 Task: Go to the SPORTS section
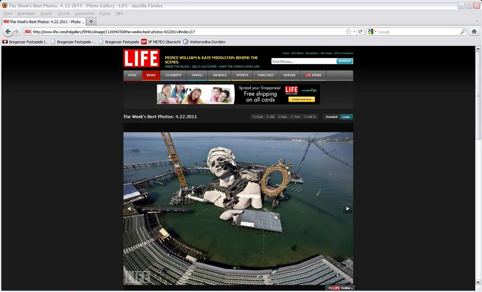tap(242, 75)
